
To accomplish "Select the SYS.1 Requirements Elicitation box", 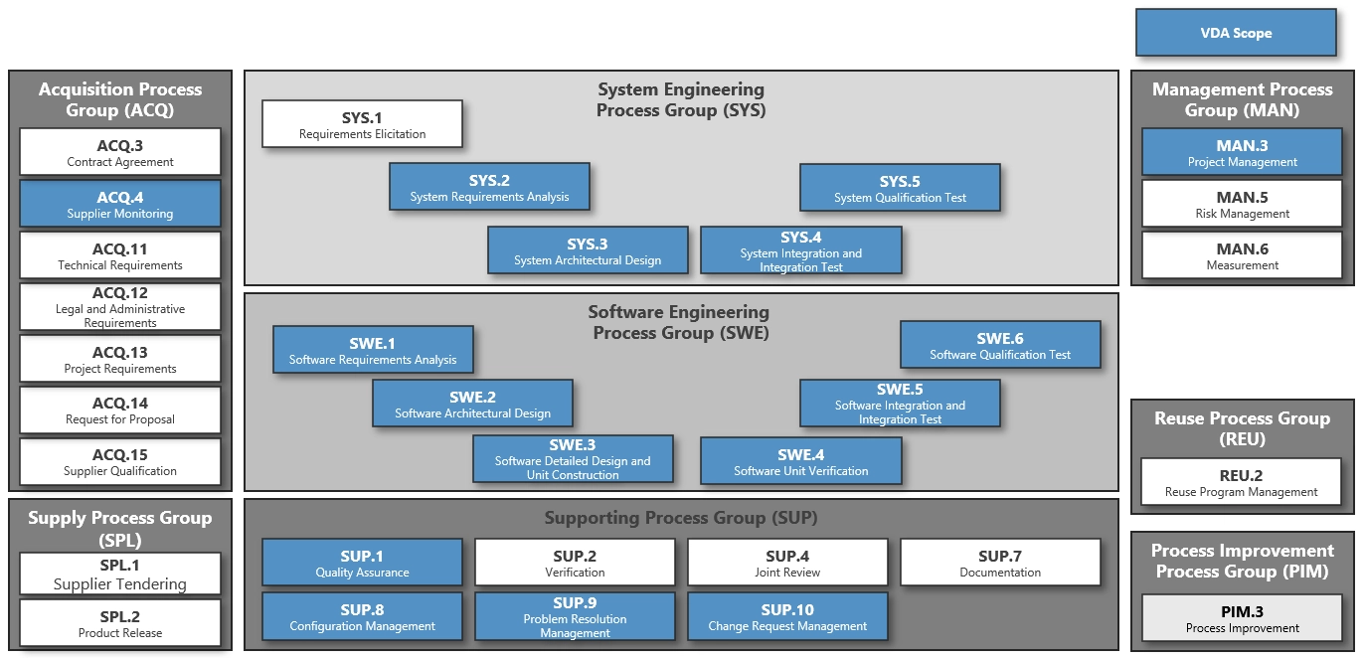I will (x=362, y=124).
